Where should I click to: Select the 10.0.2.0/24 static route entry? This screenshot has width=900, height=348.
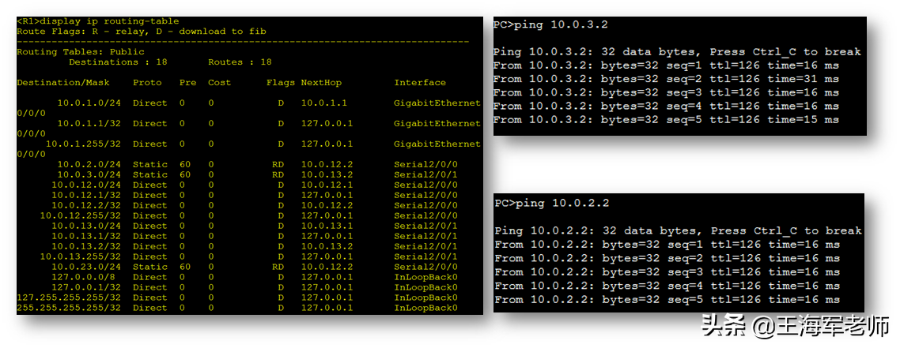(x=89, y=165)
